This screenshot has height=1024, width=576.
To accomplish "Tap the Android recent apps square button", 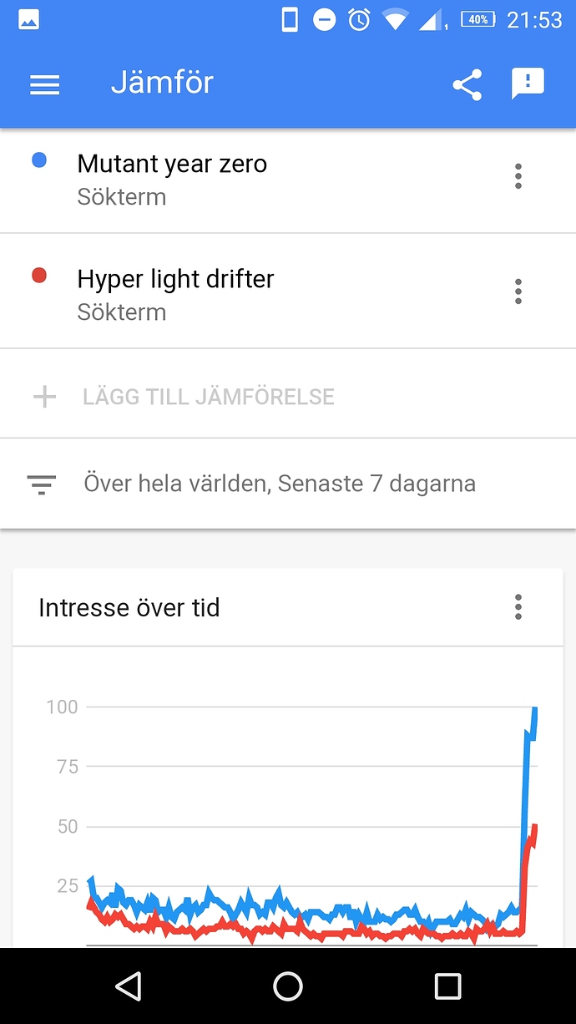I will [448, 986].
